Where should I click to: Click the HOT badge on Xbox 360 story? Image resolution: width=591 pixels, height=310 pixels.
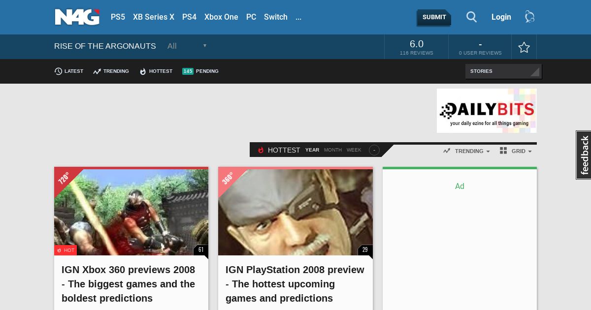coord(66,250)
